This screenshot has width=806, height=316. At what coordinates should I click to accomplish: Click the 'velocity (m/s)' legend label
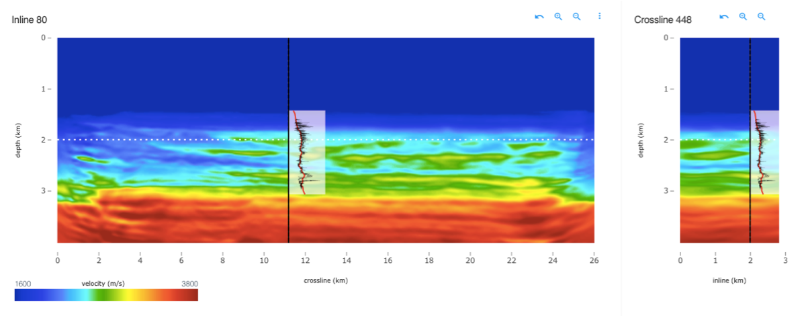pos(103,284)
